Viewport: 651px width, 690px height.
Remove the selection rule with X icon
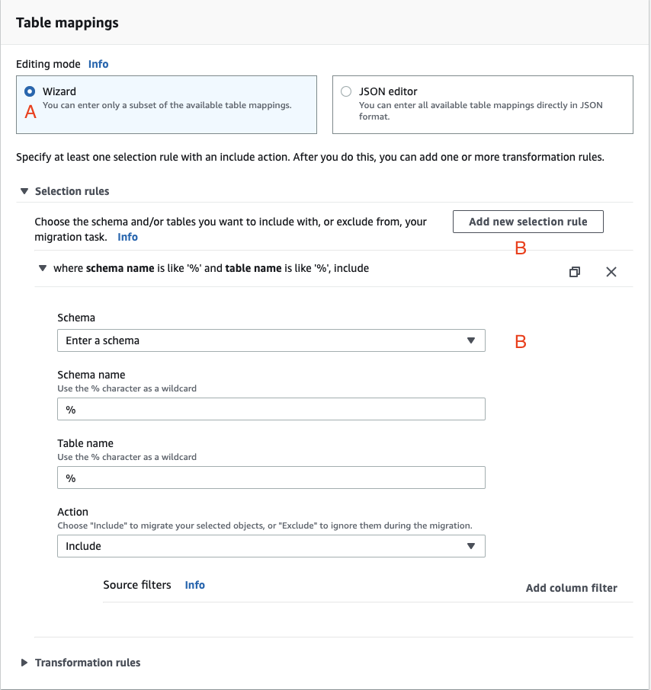(x=611, y=272)
